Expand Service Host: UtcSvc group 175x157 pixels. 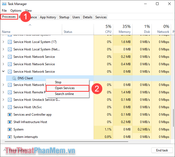tap(3, 107)
